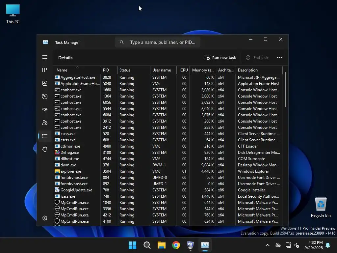Open the This PC desktop icon
Screen dimensions: 337x253
click(13, 13)
